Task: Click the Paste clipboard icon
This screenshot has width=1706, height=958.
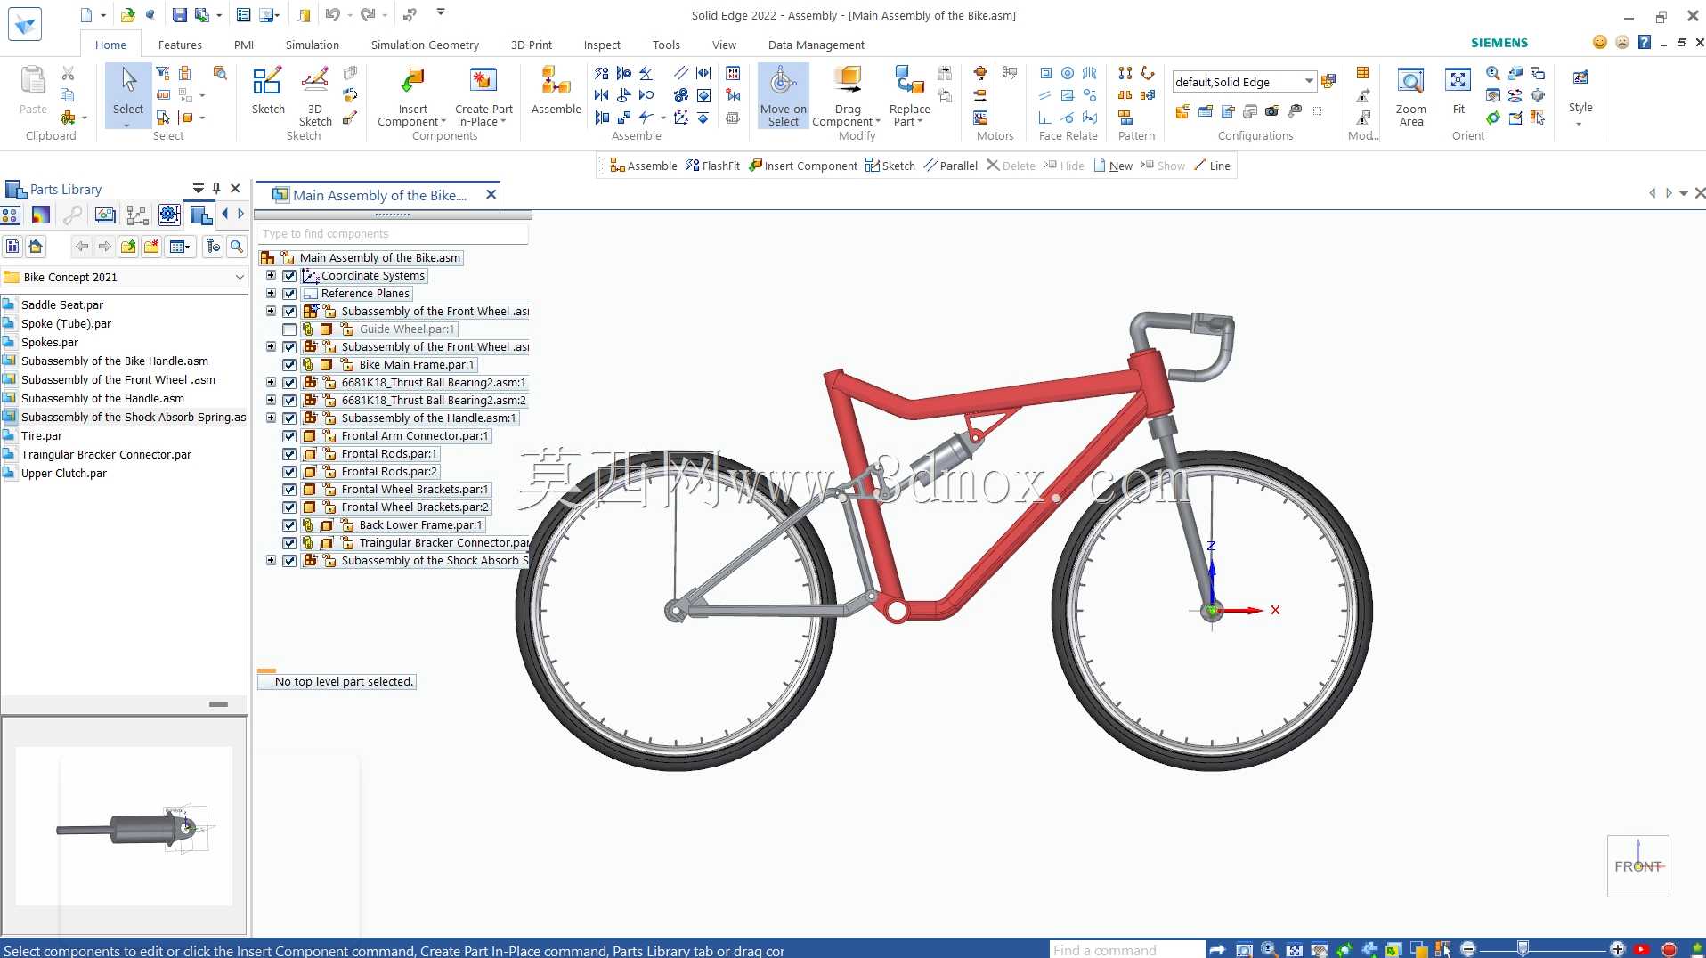Action: point(33,92)
